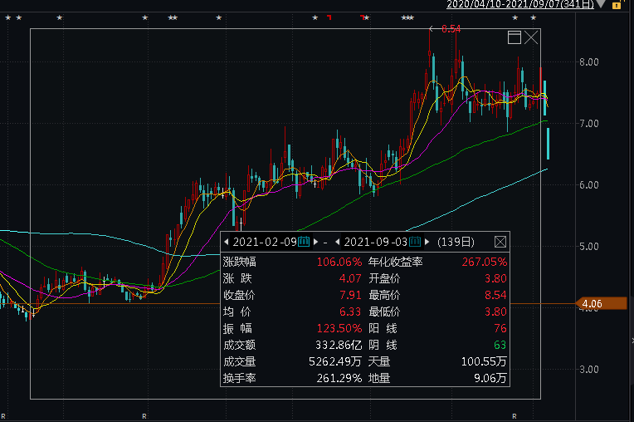This screenshot has width=634, height=422.
Task: Click the first red flag marker
Action: 329,17
